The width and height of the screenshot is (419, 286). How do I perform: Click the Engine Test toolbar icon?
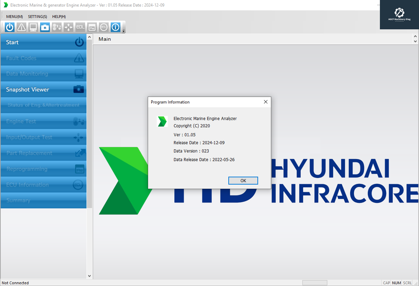coord(57,27)
